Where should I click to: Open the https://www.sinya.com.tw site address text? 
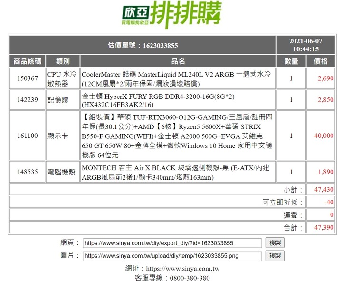tap(183, 269)
